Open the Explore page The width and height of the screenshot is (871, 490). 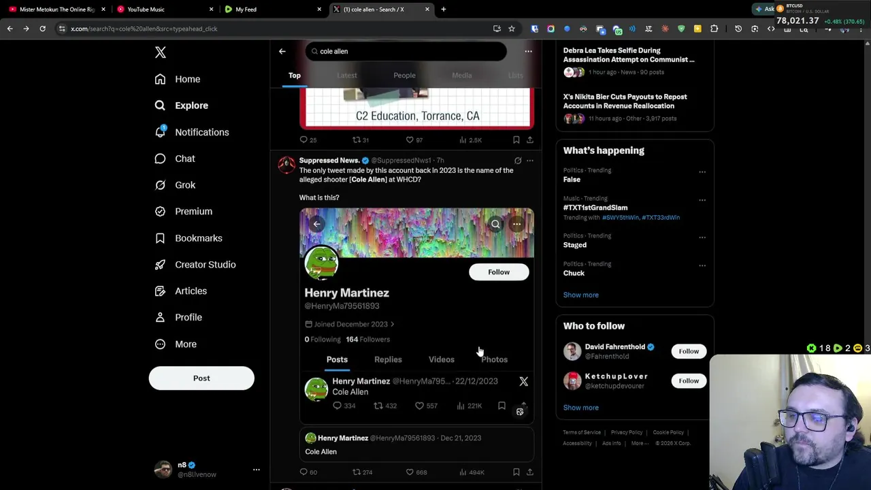[x=181, y=105]
